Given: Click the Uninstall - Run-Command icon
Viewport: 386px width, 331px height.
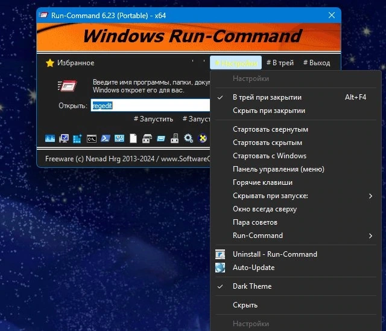Looking at the screenshot, I should coord(220,254).
